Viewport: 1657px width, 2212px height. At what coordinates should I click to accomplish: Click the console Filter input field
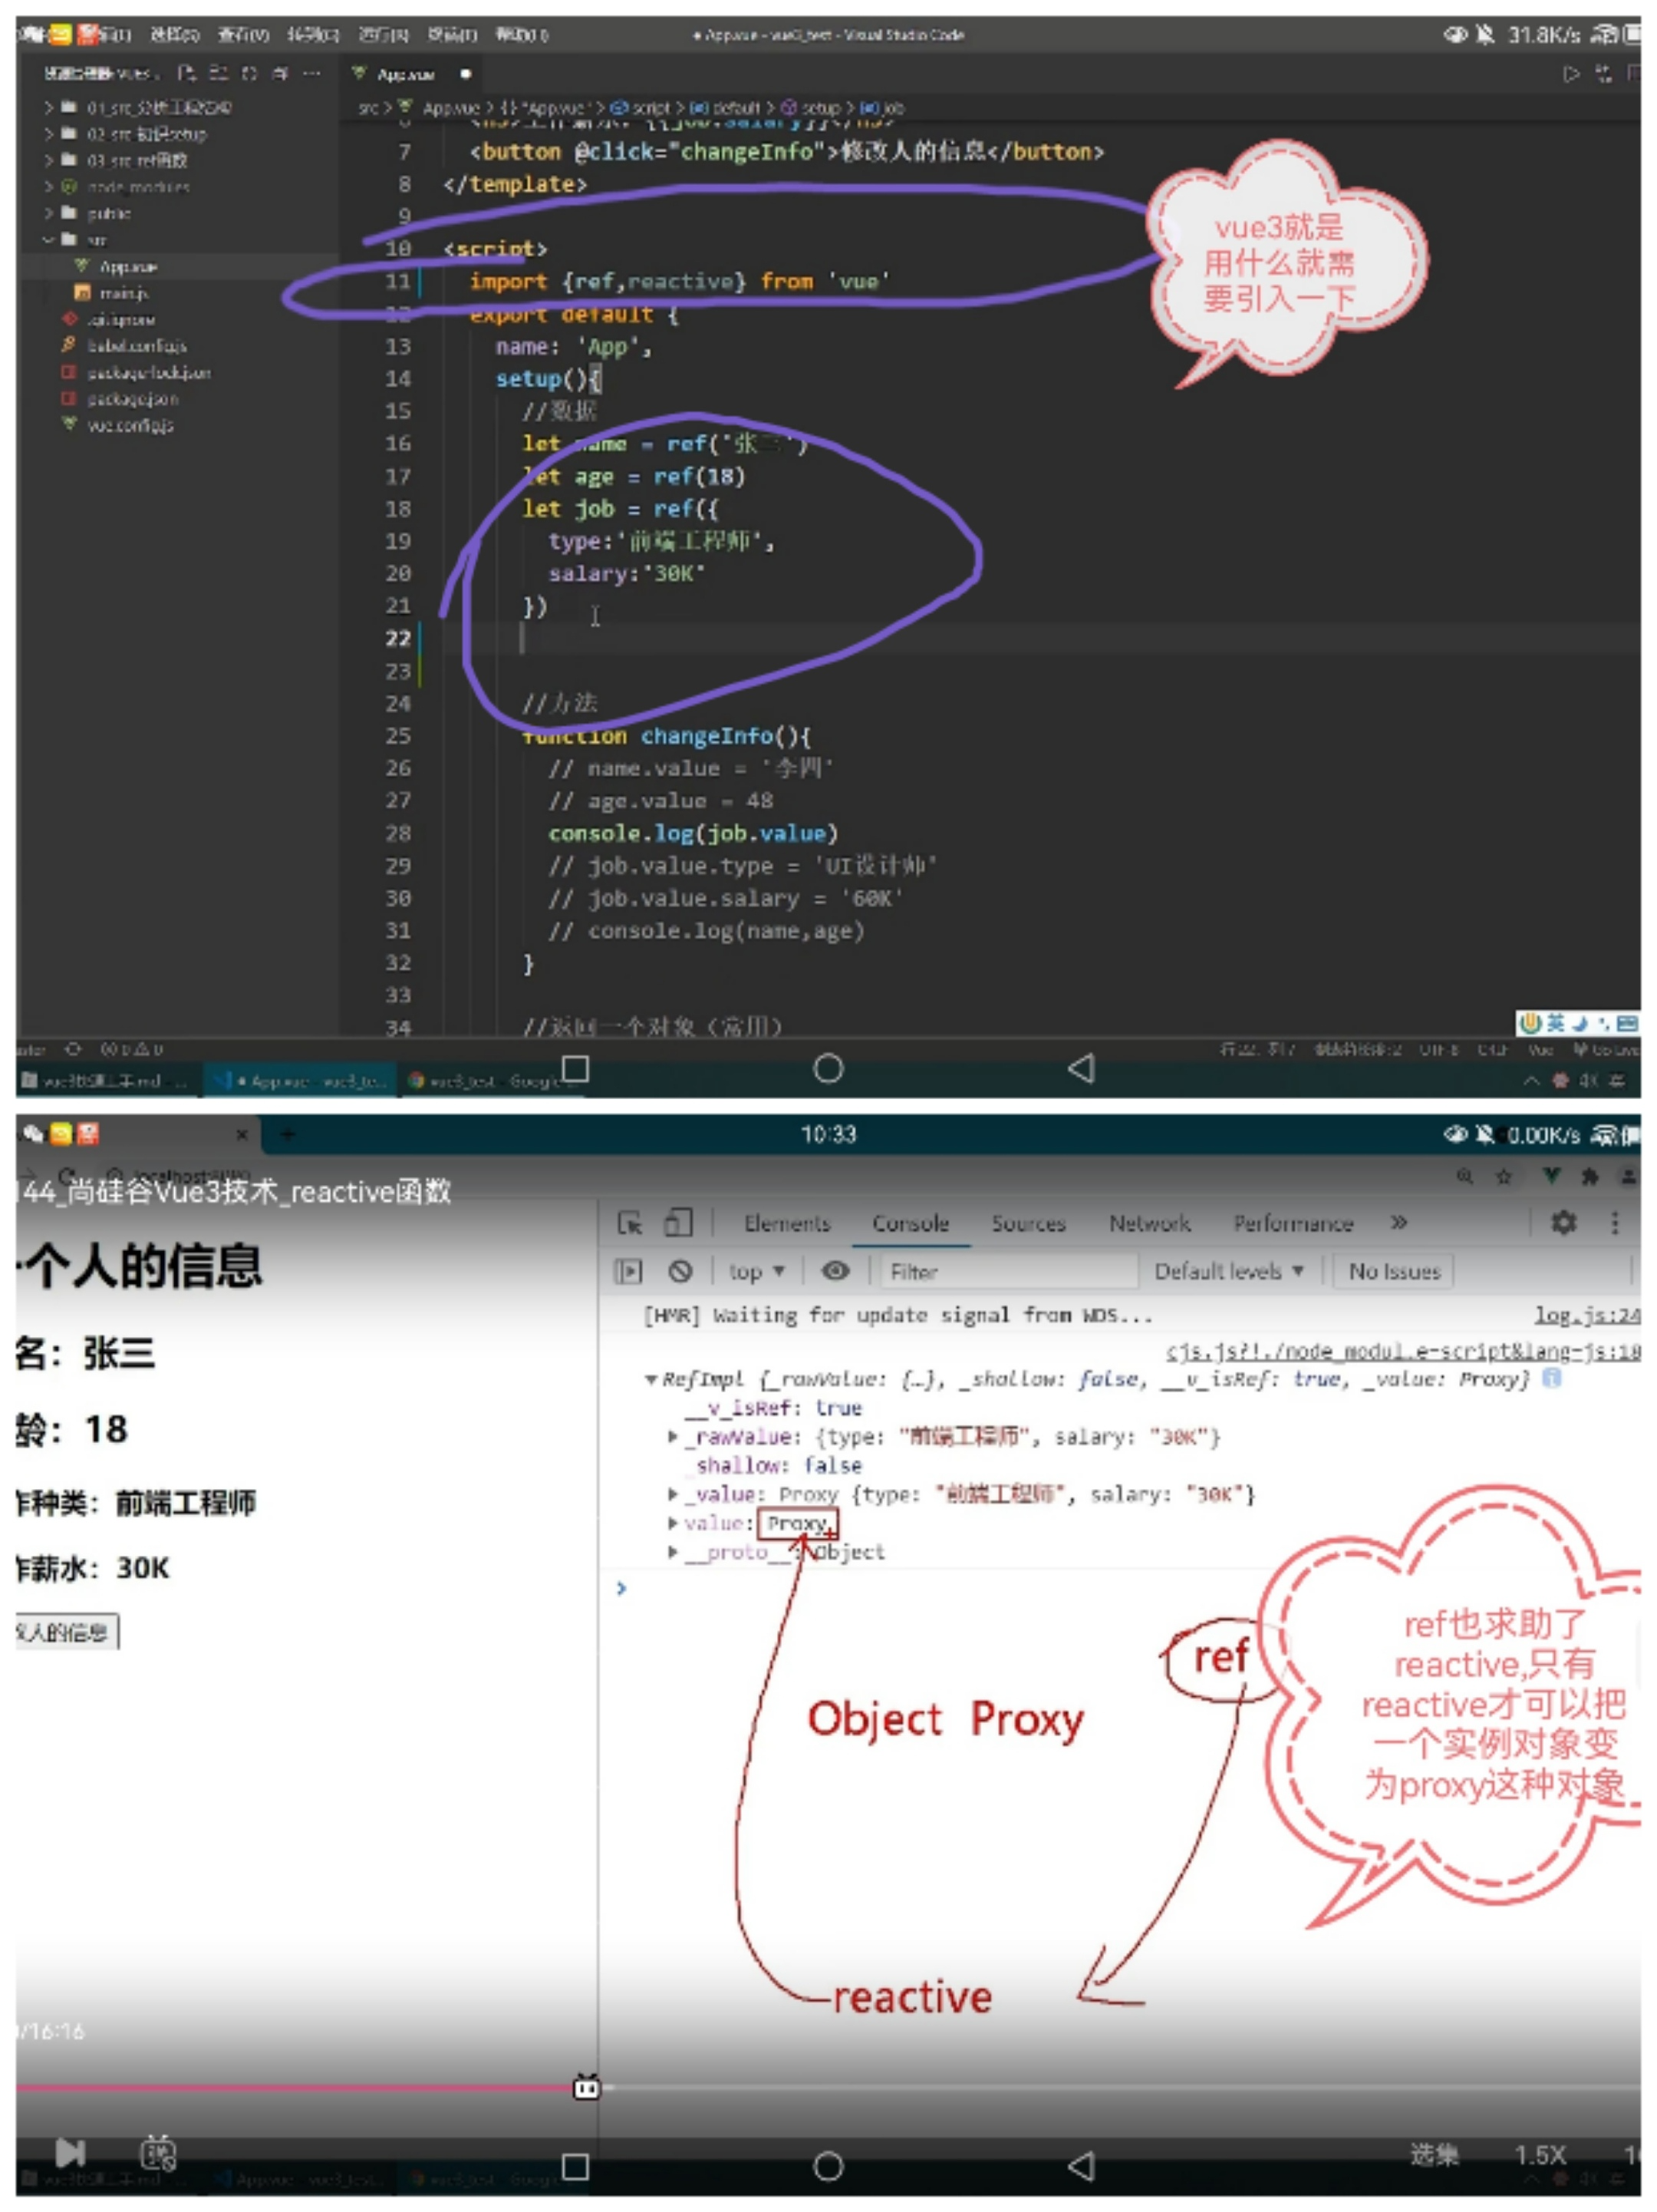(1010, 1272)
